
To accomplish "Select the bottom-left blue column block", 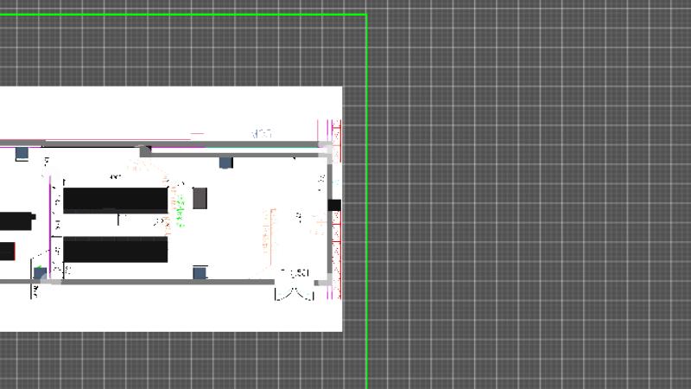I will click(40, 273).
